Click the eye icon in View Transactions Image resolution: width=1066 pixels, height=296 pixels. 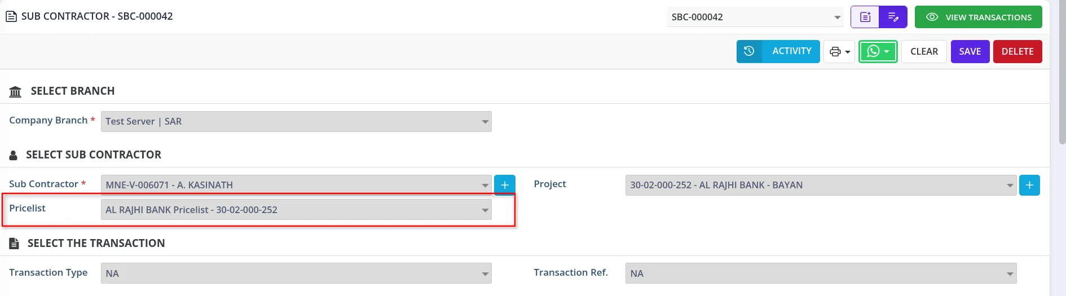point(932,17)
